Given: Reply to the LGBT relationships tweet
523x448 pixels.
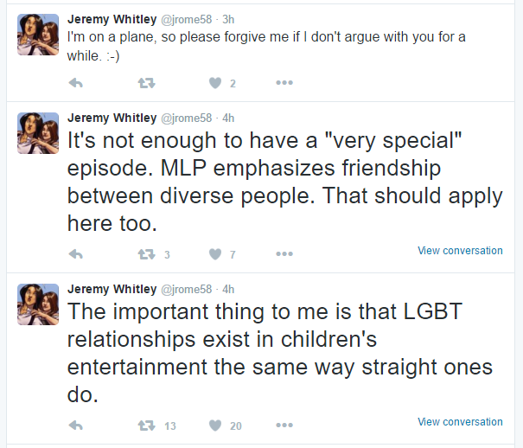Looking at the screenshot, I should coord(75,426).
